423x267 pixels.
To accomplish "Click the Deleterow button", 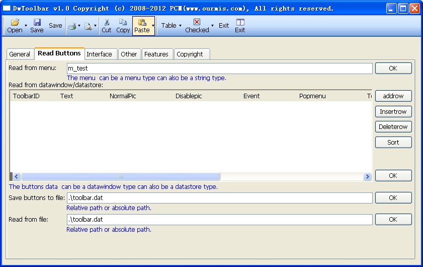I will [393, 127].
